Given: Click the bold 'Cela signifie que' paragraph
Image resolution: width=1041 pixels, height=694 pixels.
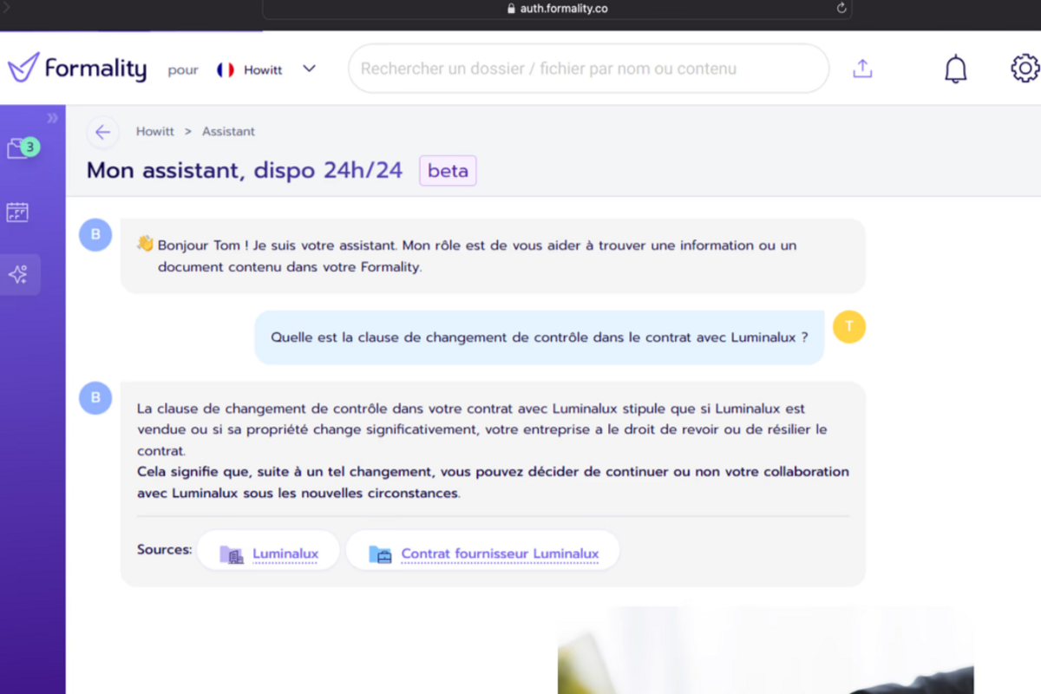Looking at the screenshot, I should point(493,482).
